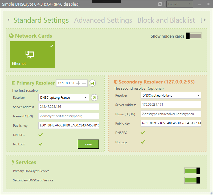The height and width of the screenshot is (195, 213).
Task: Click the stopwatch icon next to resolver dropdown
Action: (94, 97)
